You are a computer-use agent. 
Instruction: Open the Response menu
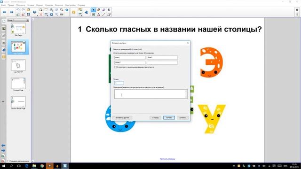(59, 5)
